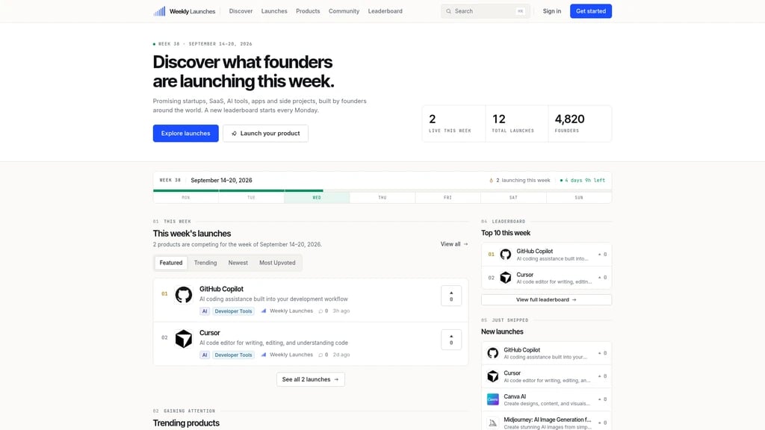This screenshot has width=765, height=430.
Task: Click the Weekly Launches bar-chart logo
Action: point(160,11)
